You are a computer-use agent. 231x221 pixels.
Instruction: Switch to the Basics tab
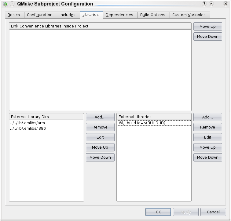[14, 15]
